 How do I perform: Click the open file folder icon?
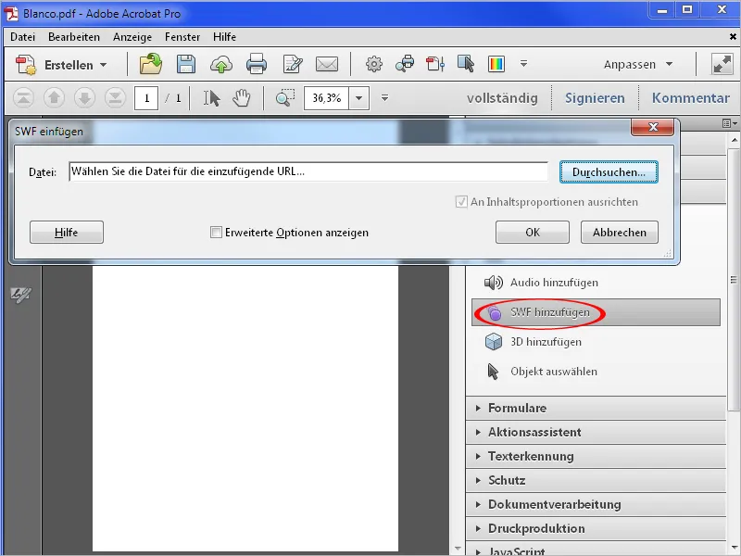click(x=151, y=64)
